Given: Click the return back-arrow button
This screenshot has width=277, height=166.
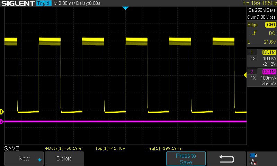Looking at the screenshot, I should click(x=226, y=159).
